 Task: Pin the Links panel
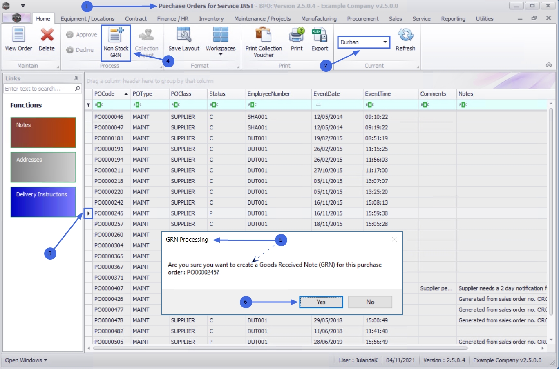76,78
